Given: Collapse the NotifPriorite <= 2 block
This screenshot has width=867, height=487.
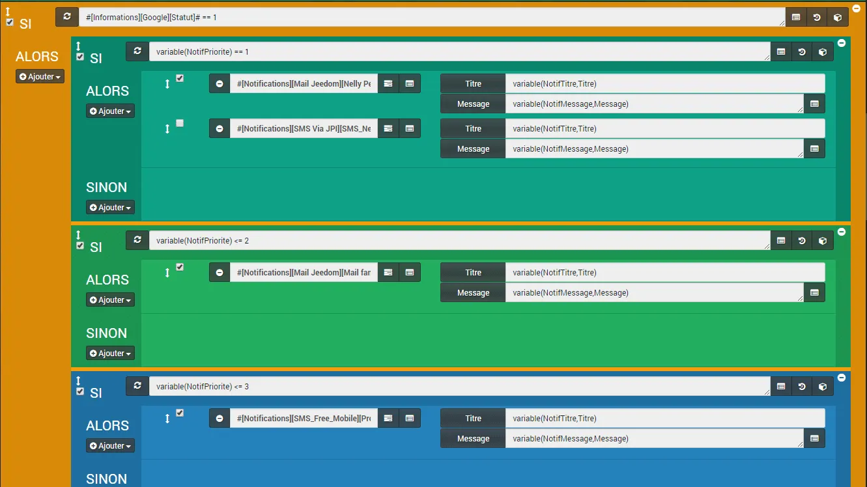Looking at the screenshot, I should pos(842,232).
